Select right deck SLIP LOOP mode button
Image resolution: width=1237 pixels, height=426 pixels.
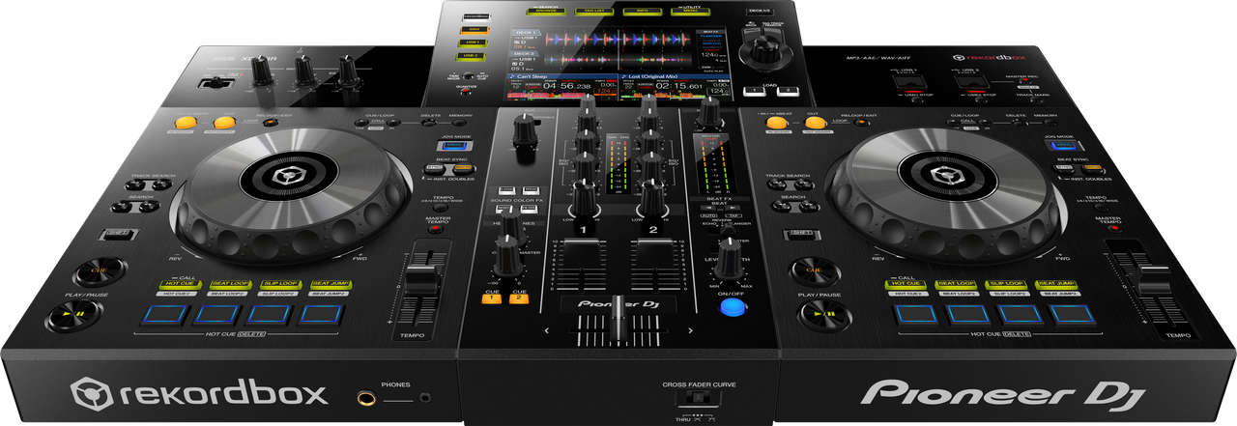click(1004, 285)
